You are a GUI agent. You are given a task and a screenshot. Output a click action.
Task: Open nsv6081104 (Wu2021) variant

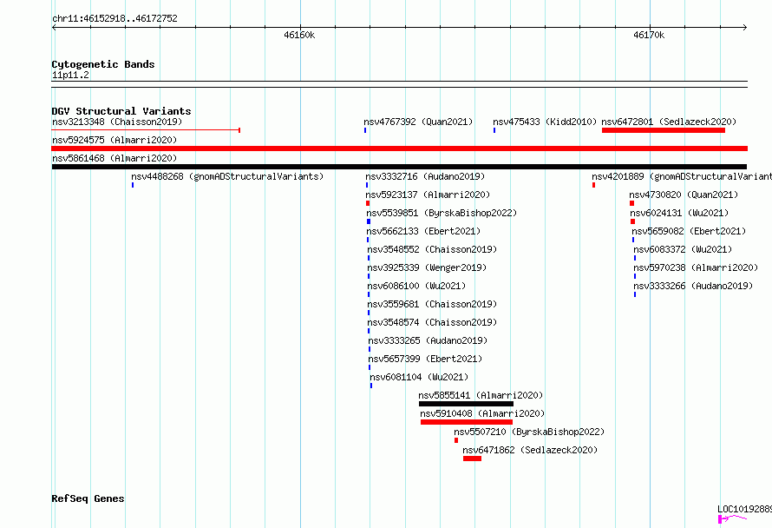pyautogui.click(x=419, y=377)
